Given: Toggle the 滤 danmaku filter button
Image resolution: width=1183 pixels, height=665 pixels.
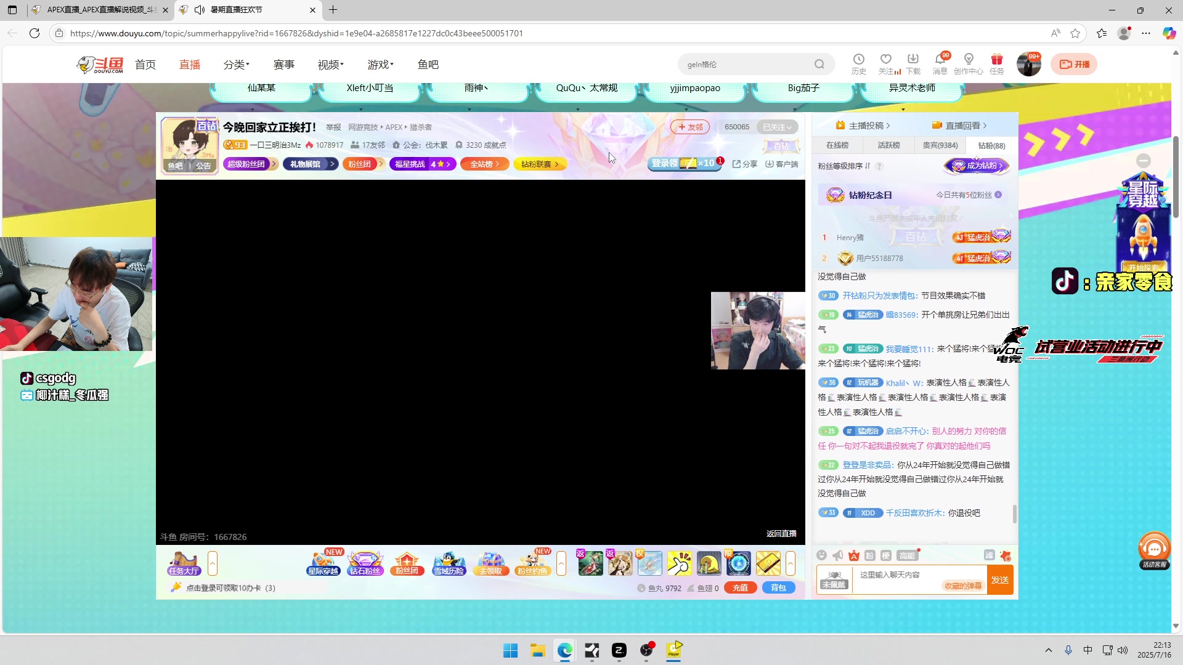Looking at the screenshot, I should 990,555.
